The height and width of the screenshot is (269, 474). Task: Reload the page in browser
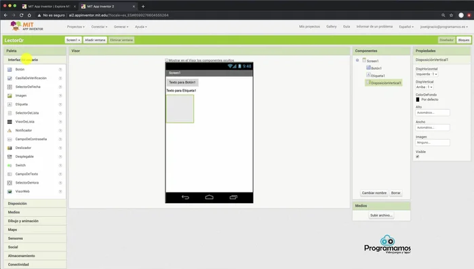point(22,15)
